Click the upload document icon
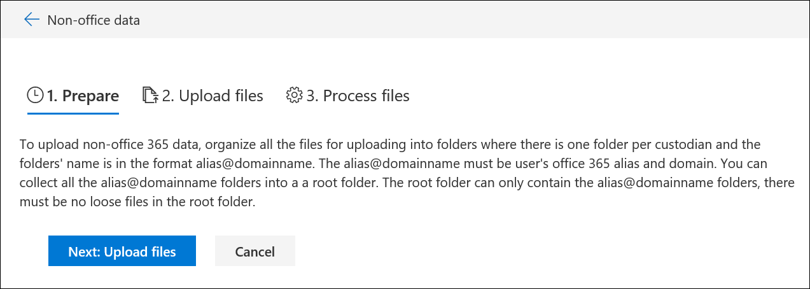 tap(150, 95)
